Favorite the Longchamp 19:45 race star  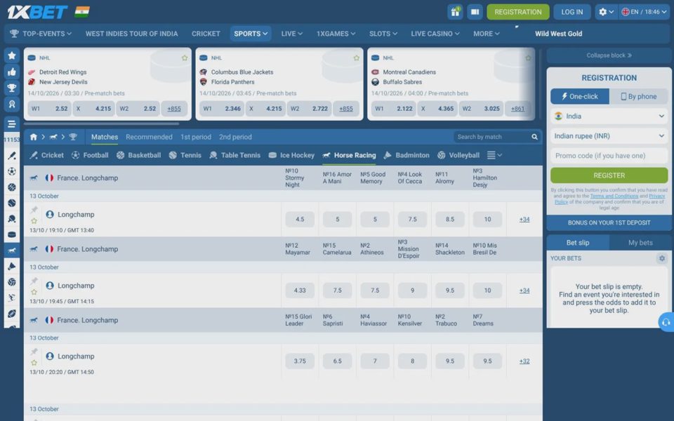coord(34,292)
